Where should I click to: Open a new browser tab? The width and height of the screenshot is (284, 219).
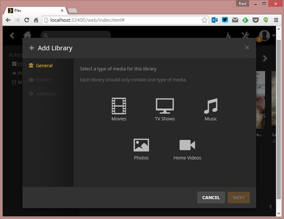tap(72, 10)
